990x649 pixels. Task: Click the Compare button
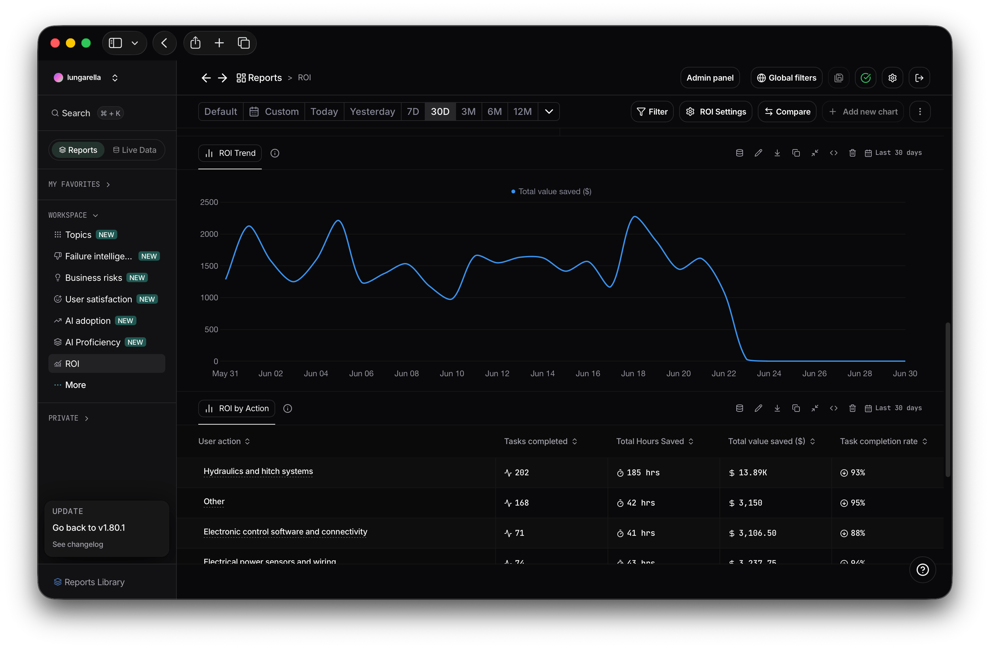[x=787, y=112]
